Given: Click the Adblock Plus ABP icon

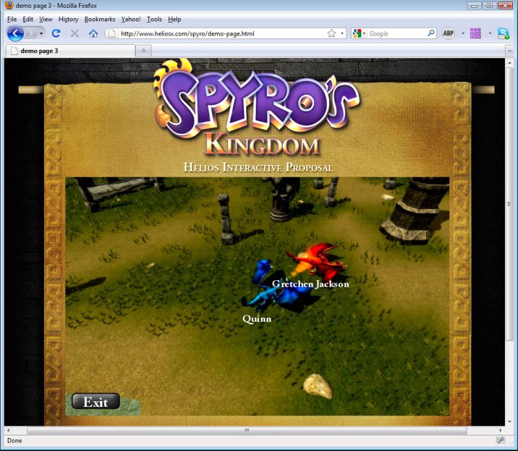Looking at the screenshot, I should click(x=448, y=34).
